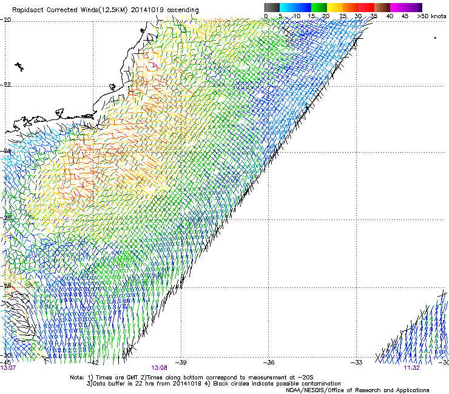
Task: Click the -36 longitude axis label
Action: click(x=269, y=362)
